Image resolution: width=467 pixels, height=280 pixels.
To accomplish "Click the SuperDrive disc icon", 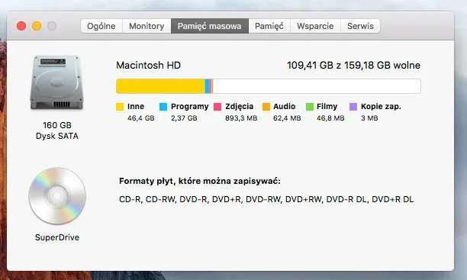I will 57,196.
